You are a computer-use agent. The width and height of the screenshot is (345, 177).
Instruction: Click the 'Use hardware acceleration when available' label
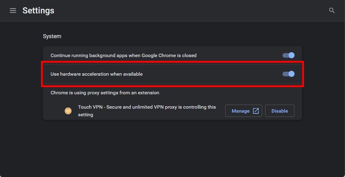97,74
